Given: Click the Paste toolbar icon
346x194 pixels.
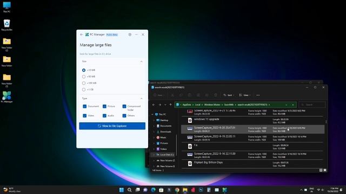Looking at the screenshot, I should pyautogui.click(x=190, y=95).
